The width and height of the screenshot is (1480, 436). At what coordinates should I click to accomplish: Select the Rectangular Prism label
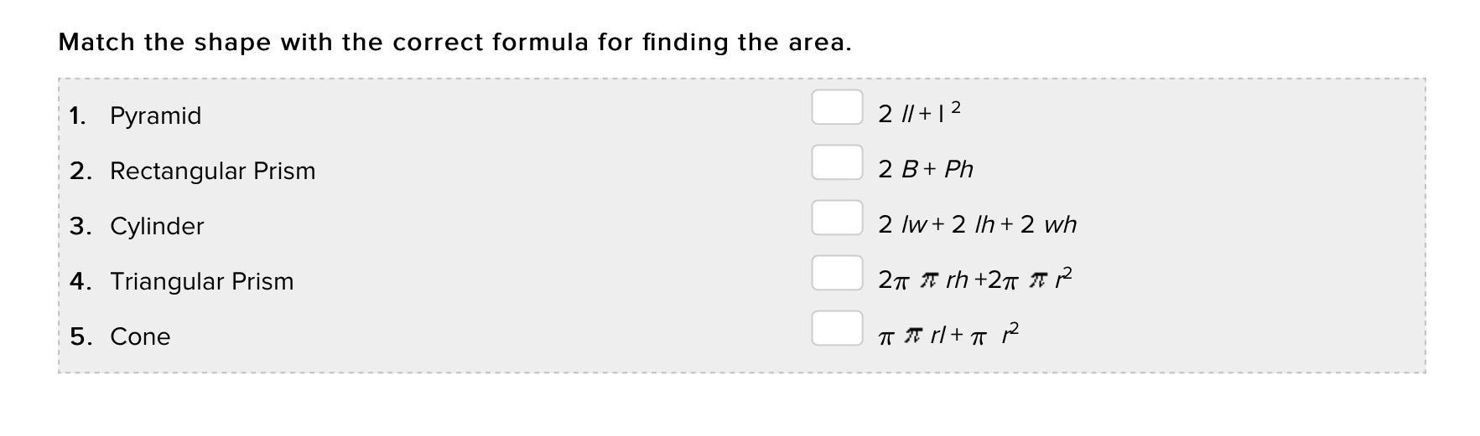coord(212,171)
